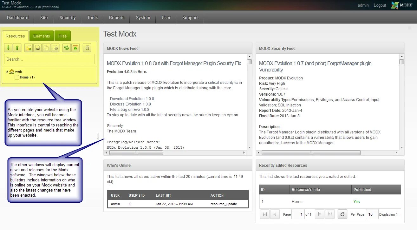Expand the resource tree with green down arrow
Image resolution: width=417 pixels, height=230 pixels.
point(9,48)
